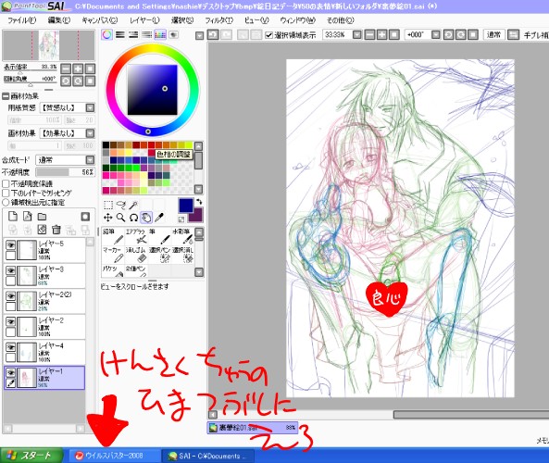Open the ファイル(F) menu
The image size is (549, 463).
(21, 20)
